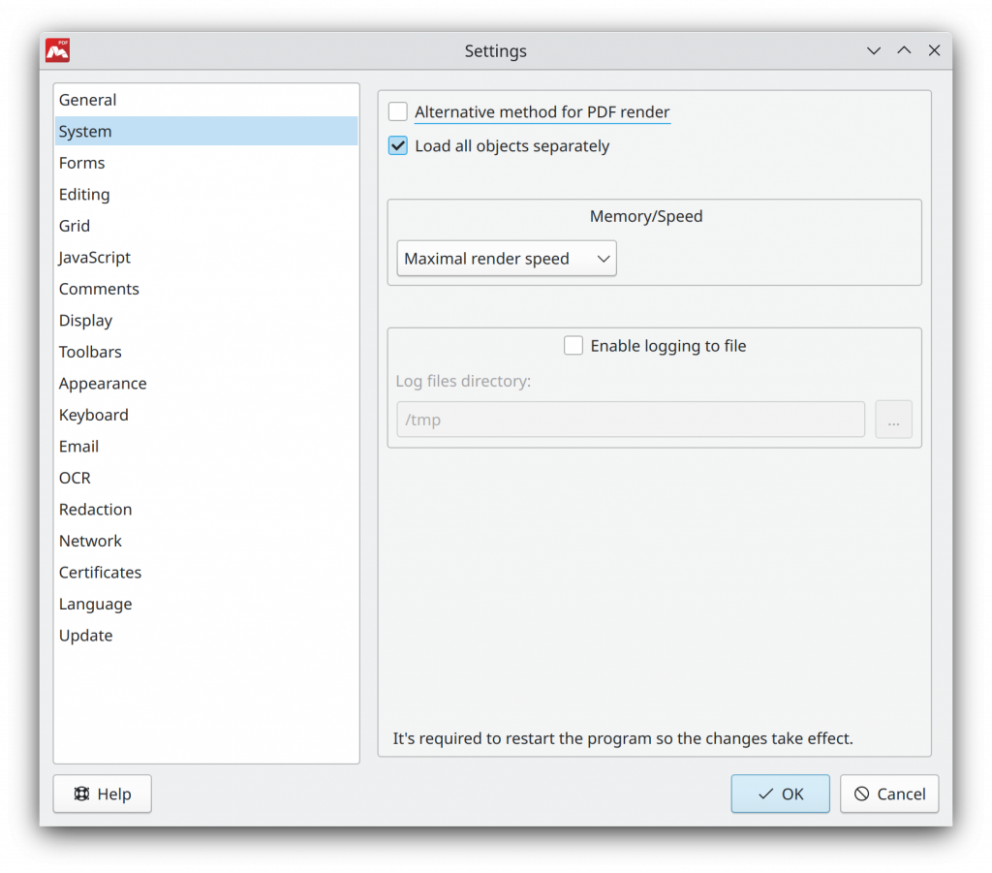Click the Cancel button
This screenshot has width=992, height=873.
tap(889, 794)
